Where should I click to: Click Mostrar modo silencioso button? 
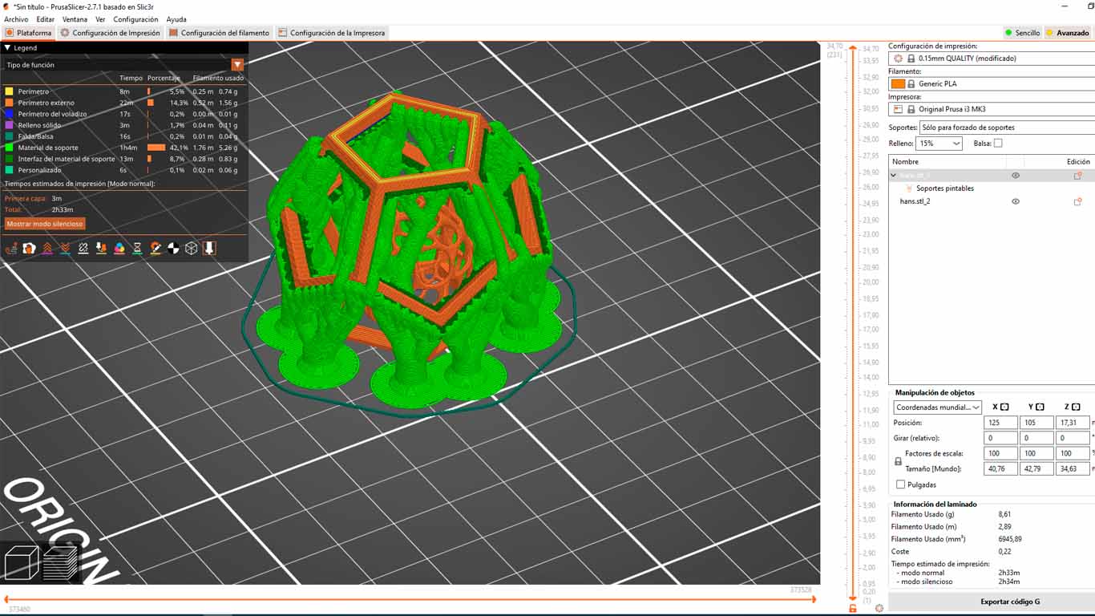[x=45, y=224]
